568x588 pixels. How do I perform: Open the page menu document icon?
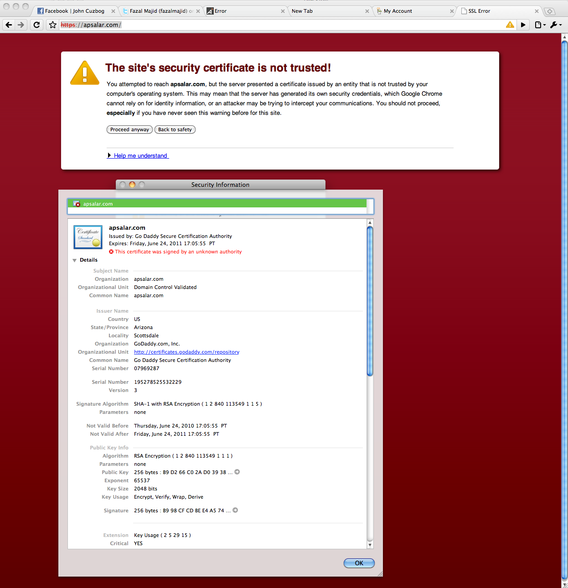coord(539,25)
